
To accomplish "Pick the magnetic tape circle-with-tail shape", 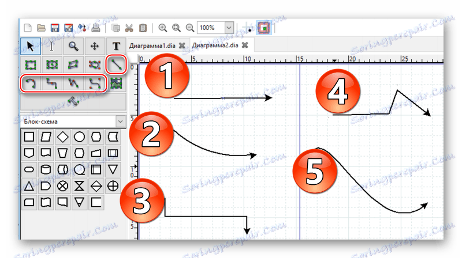I will [79, 169].
